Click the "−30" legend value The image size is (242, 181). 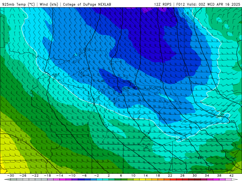click(11, 176)
